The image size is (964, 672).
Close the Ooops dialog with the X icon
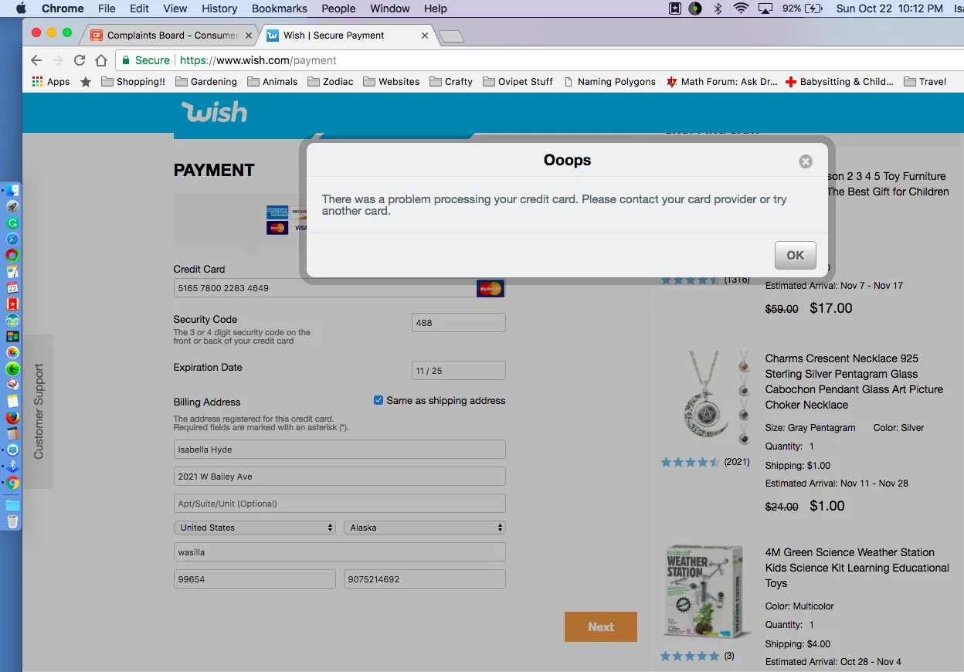click(x=806, y=161)
